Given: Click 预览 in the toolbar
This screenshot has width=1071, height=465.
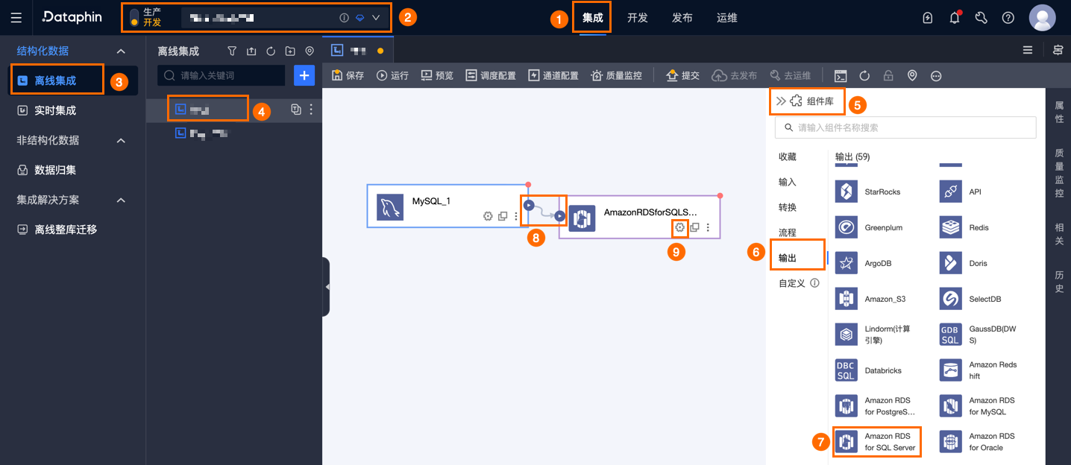Looking at the screenshot, I should coord(437,75).
